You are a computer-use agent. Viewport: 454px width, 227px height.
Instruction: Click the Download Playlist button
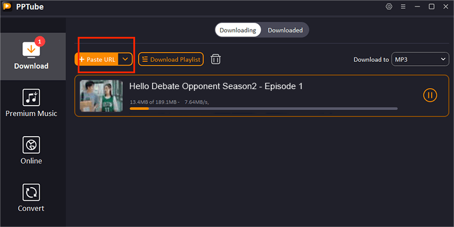tap(171, 59)
